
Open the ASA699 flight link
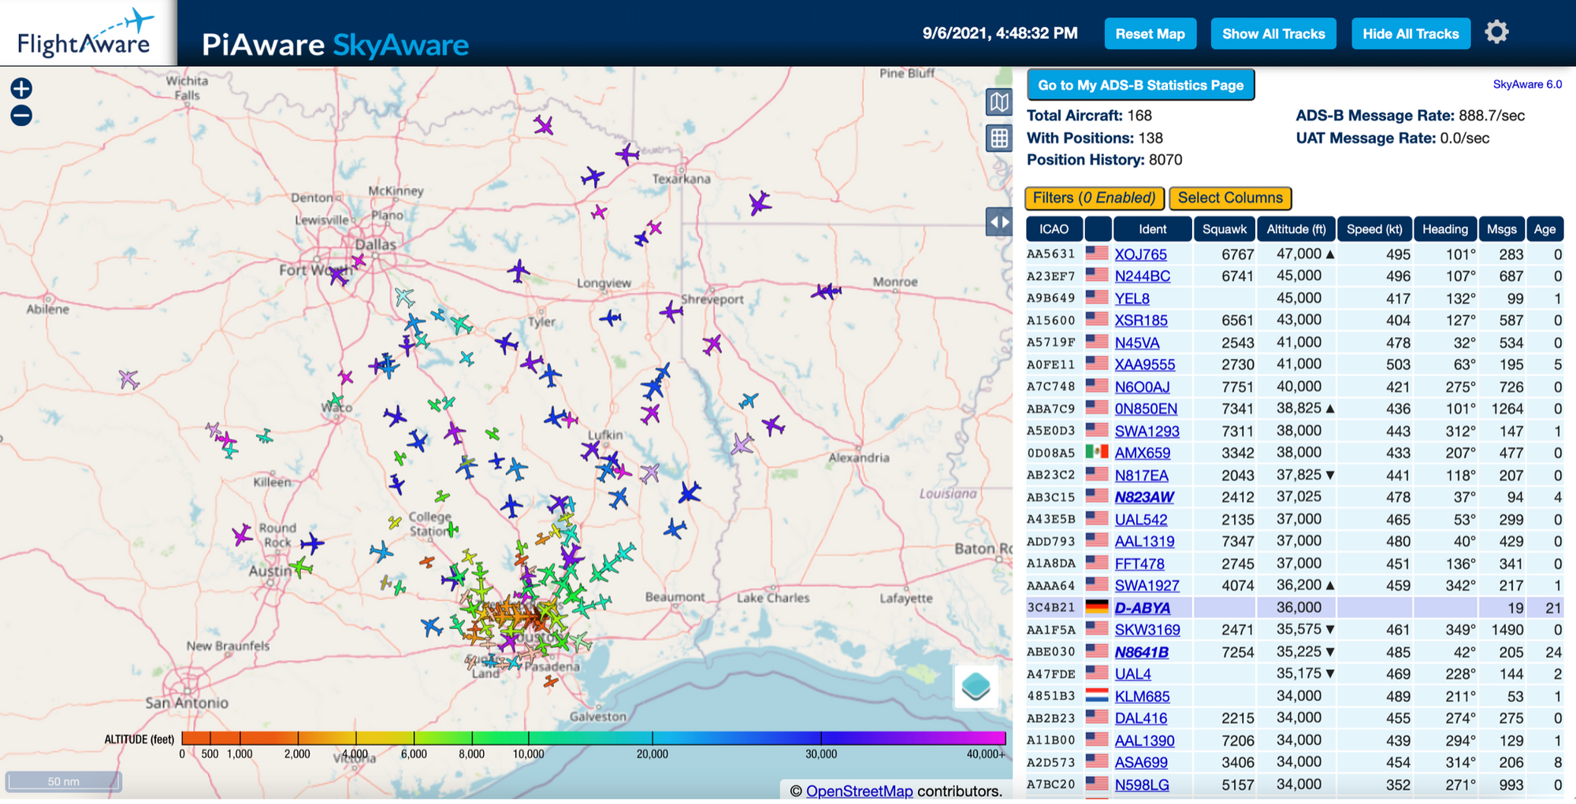(x=1141, y=762)
